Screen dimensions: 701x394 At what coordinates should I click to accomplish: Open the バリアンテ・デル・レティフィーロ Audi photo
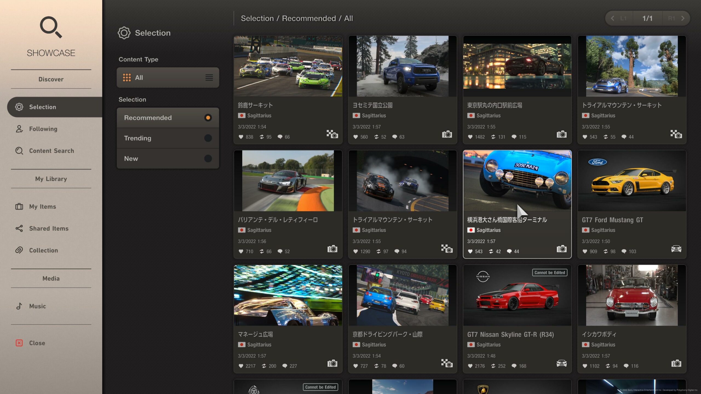[288, 181]
